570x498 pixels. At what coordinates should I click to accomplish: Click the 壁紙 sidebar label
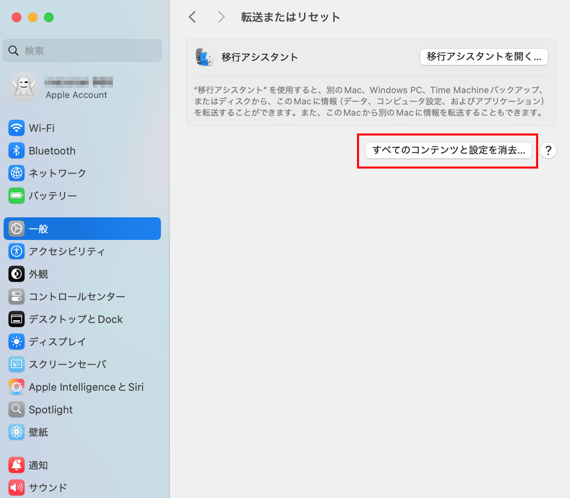point(39,432)
